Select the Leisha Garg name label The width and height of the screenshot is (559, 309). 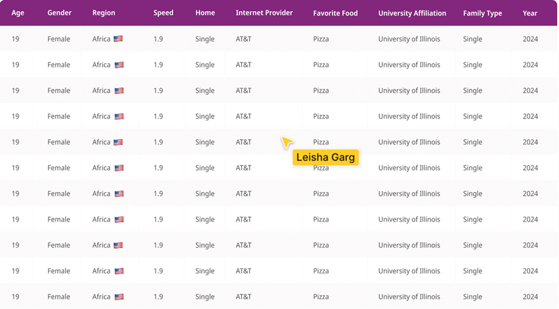(x=325, y=157)
